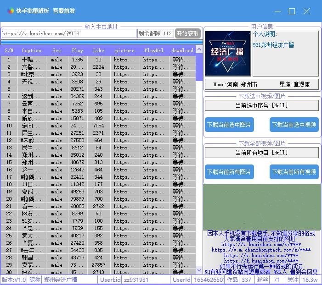Click the 个人说明 description box

tap(286, 54)
